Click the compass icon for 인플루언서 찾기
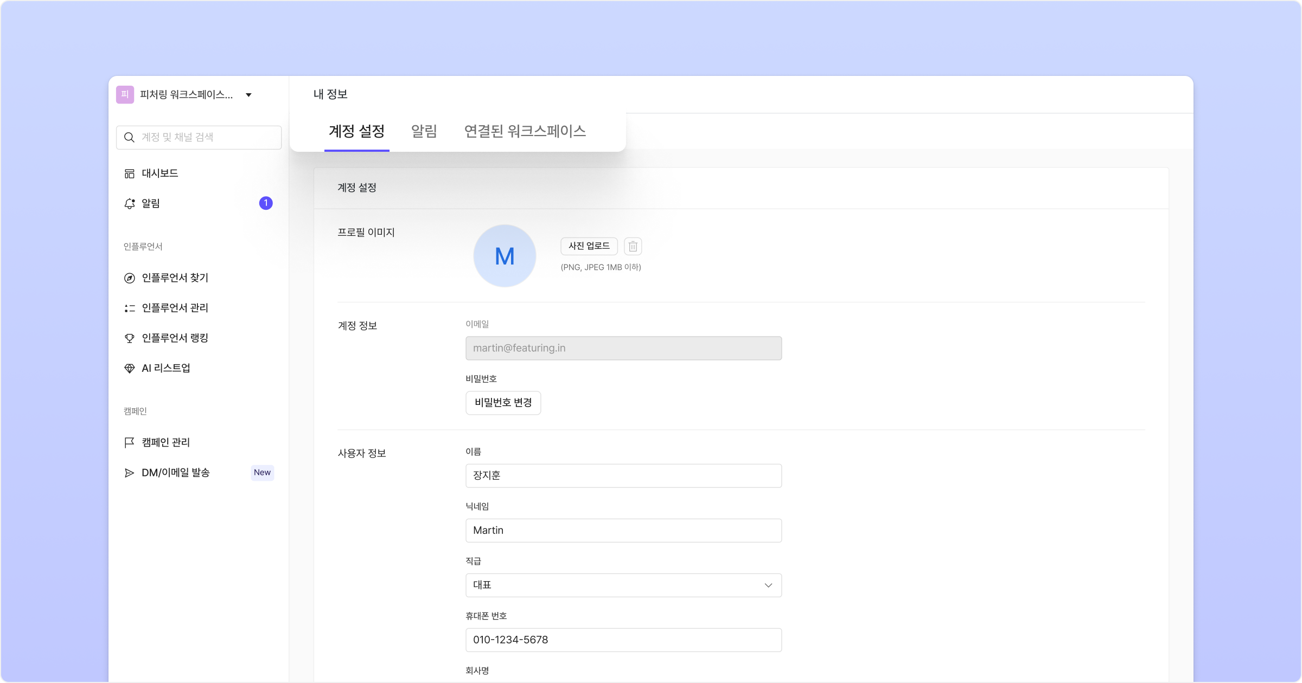The height and width of the screenshot is (683, 1302). pos(129,278)
